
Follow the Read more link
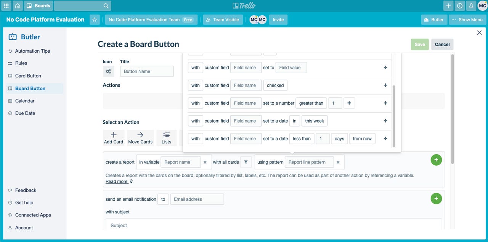[116, 181]
